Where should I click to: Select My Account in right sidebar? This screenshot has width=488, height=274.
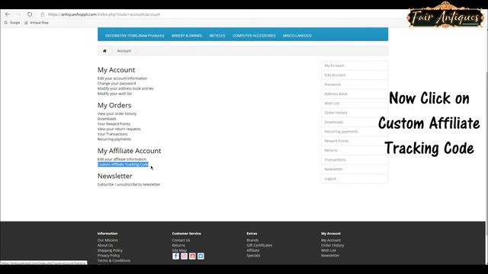tap(355, 65)
